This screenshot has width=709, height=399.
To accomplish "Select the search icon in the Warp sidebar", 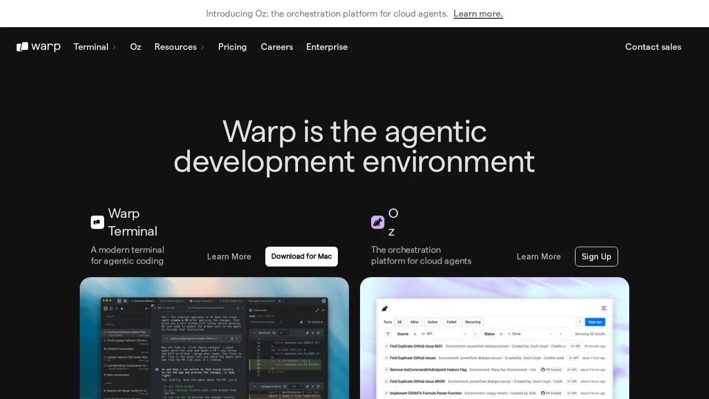I will pyautogui.click(x=116, y=309).
